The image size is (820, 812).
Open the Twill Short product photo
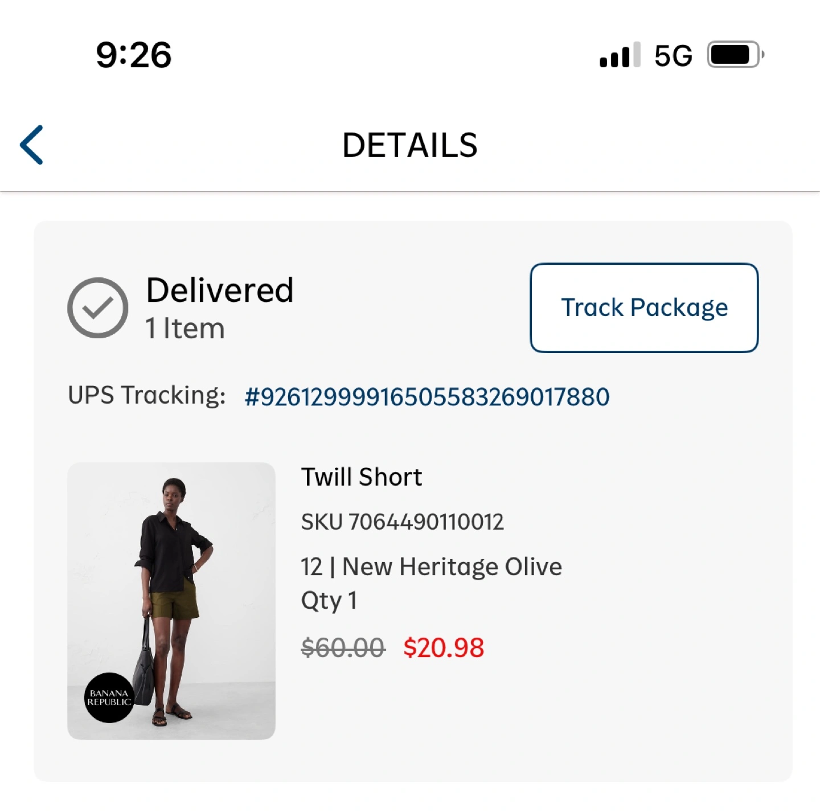click(171, 601)
